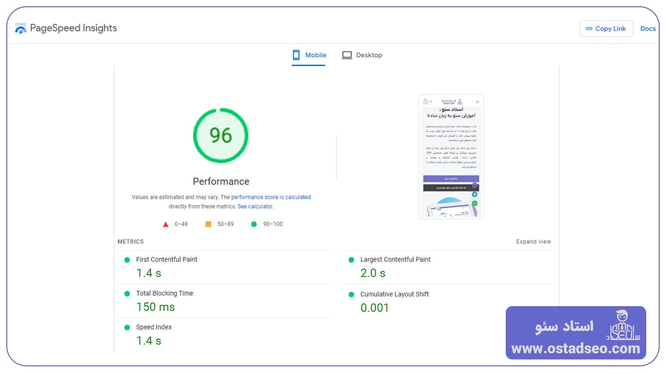The image size is (666, 374).
Task: Click the green dot beside First Contentful Paint
Action: tap(127, 260)
